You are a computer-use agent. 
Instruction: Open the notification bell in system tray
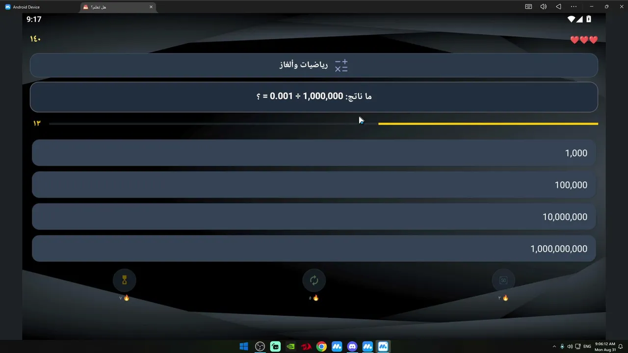(621, 347)
